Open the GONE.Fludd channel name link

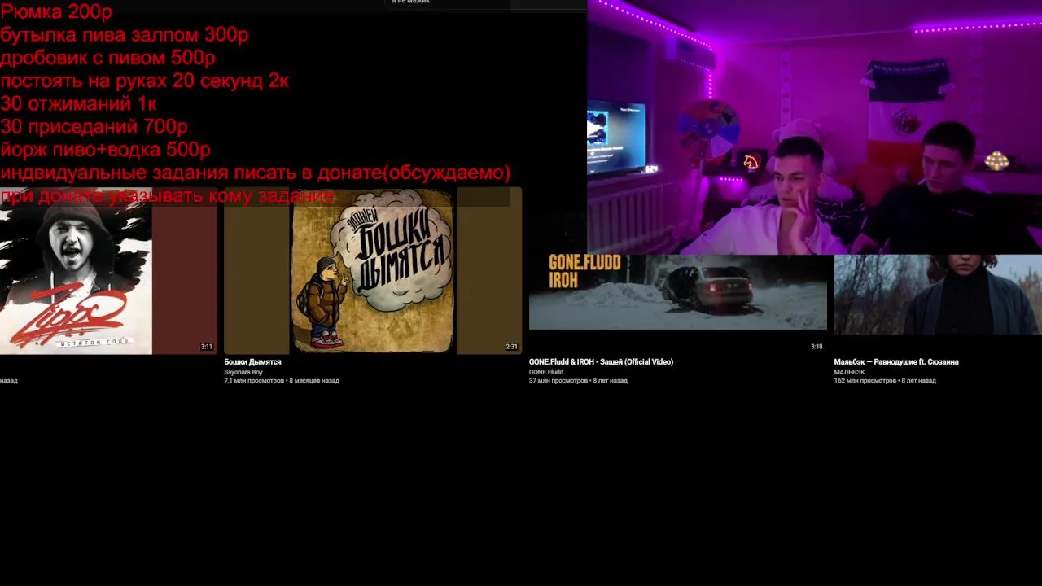point(546,372)
